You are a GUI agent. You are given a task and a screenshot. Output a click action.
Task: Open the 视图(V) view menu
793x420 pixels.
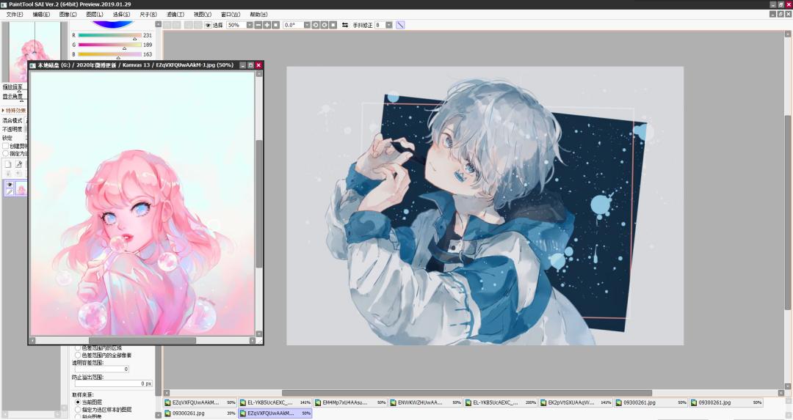(203, 15)
